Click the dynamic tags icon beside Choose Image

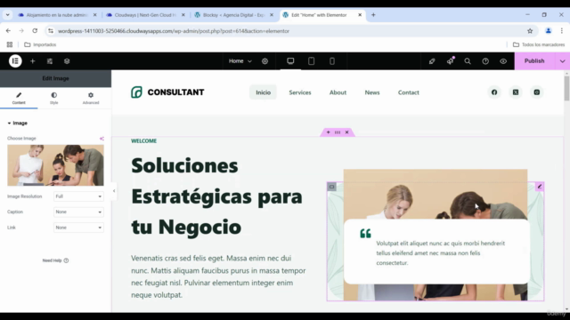click(102, 139)
